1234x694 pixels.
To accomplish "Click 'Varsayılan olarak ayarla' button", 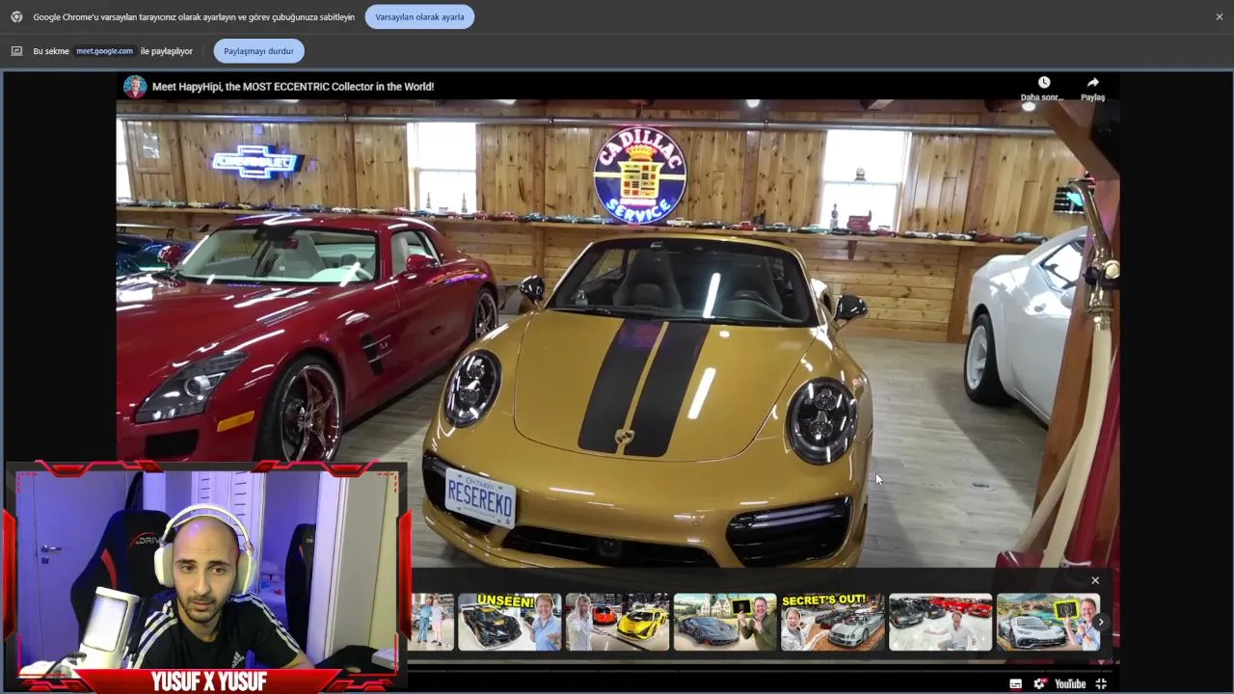I will (419, 16).
